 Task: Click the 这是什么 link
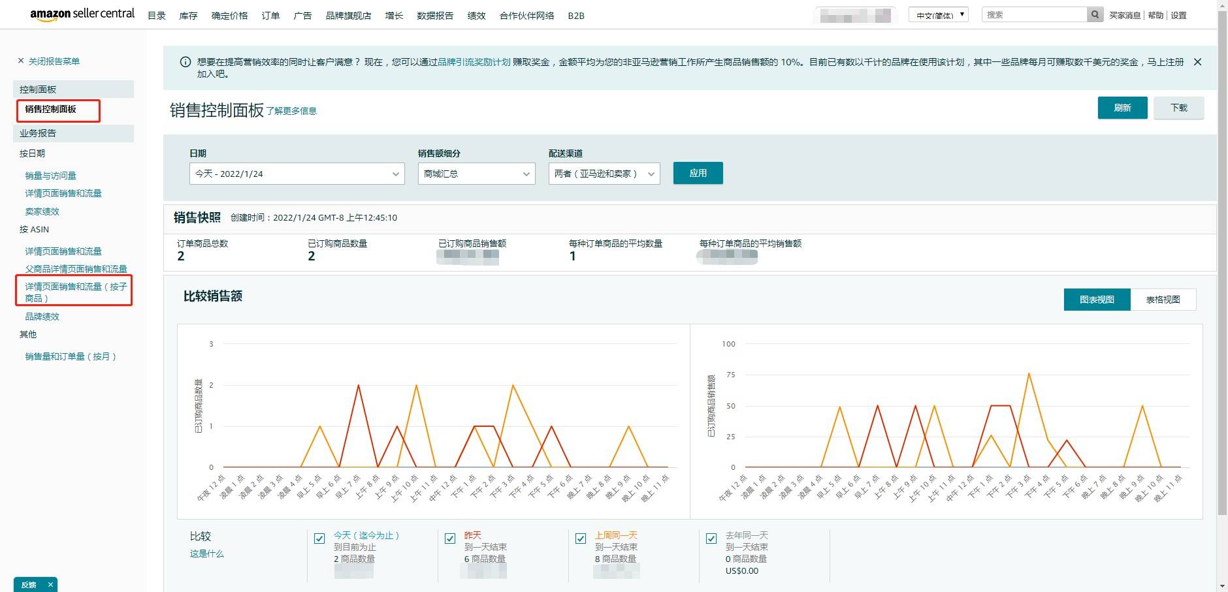[207, 553]
